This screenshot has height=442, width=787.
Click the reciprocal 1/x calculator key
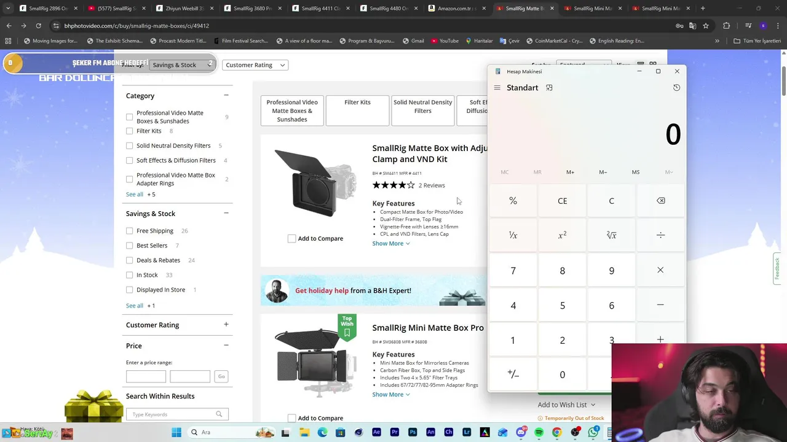pyautogui.click(x=513, y=235)
